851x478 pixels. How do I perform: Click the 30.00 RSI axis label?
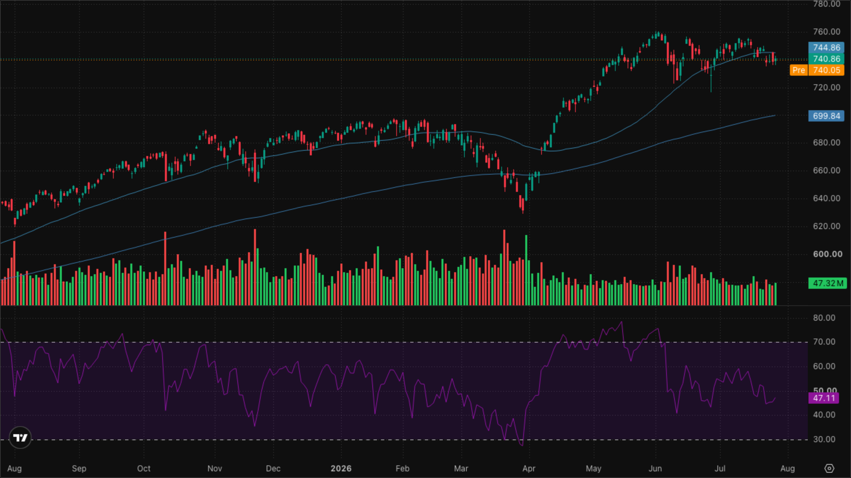coord(824,439)
